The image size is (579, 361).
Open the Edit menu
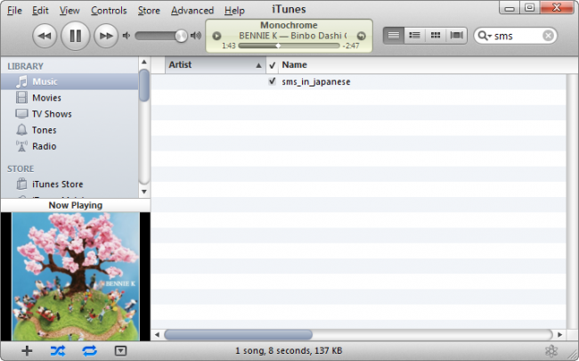[x=40, y=11]
